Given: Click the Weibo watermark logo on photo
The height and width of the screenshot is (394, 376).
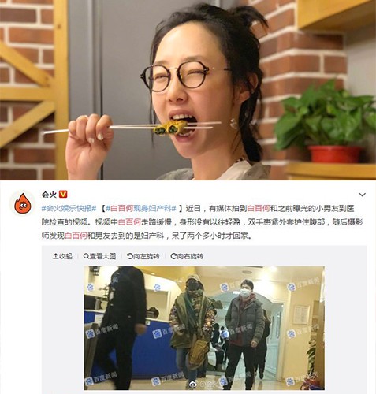Looking at the screenshot, I should click(x=193, y=385).
